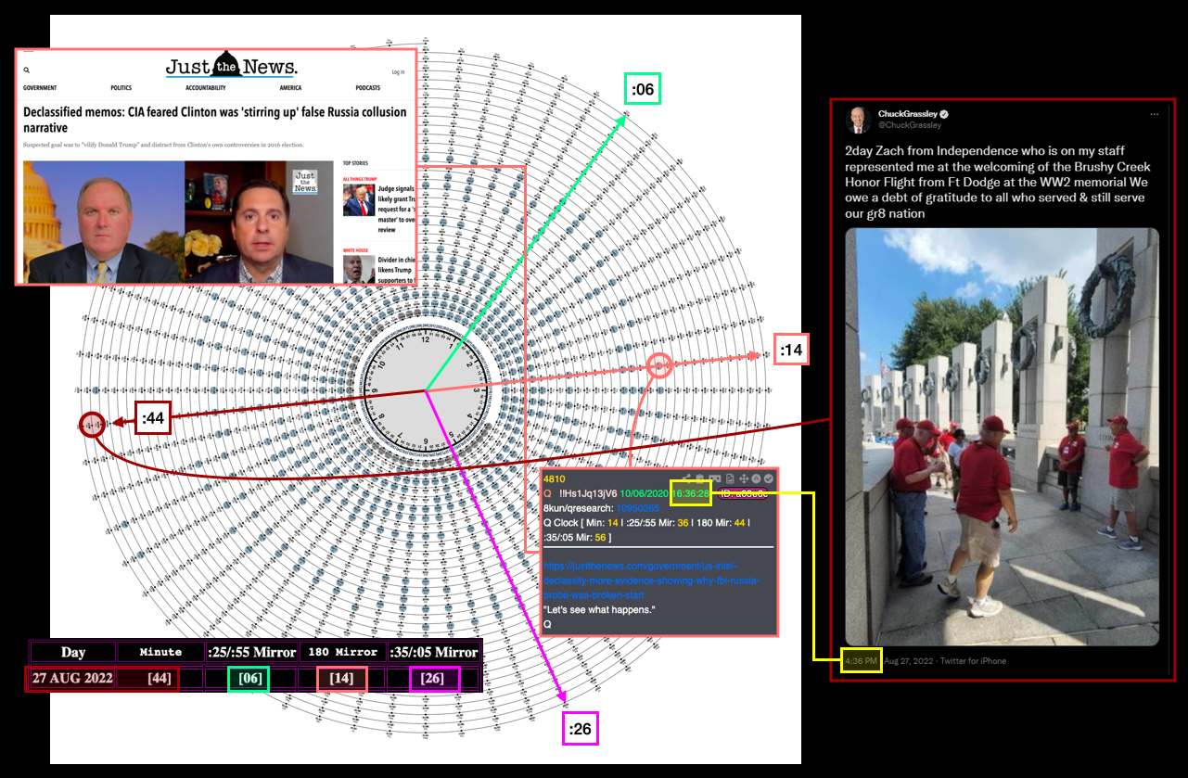The width and height of the screenshot is (1188, 778).
Task: Click the @ChuckGrassley handle
Action: point(910,125)
